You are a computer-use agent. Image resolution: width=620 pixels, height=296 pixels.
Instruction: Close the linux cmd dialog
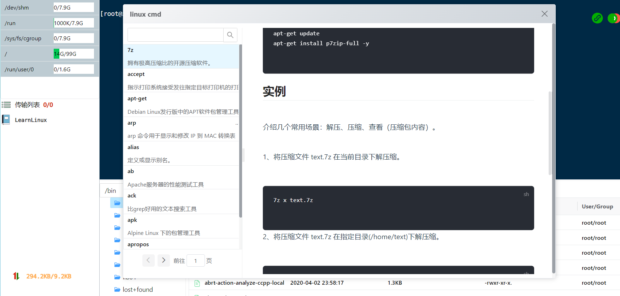point(544,14)
